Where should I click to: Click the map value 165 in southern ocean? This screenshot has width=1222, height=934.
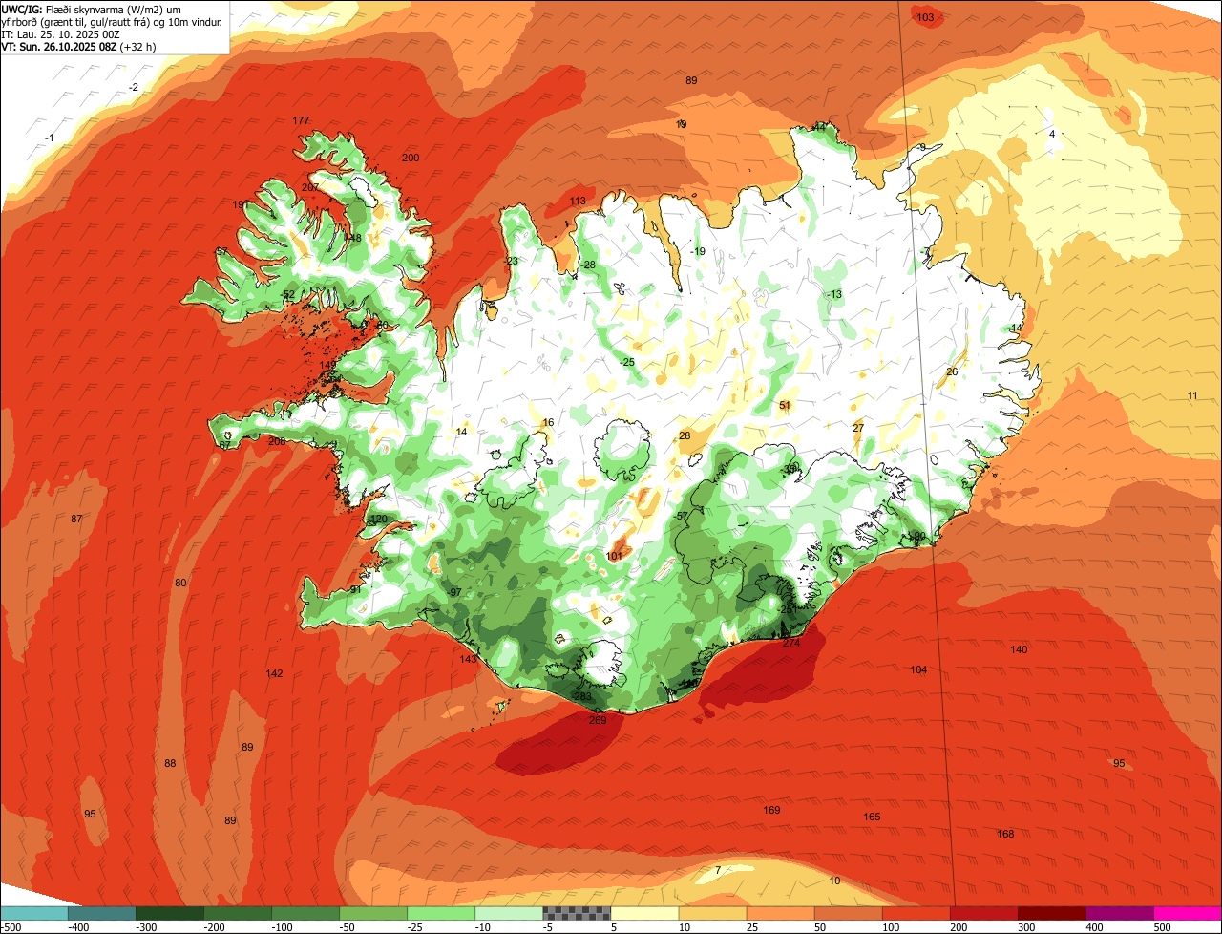tap(872, 817)
